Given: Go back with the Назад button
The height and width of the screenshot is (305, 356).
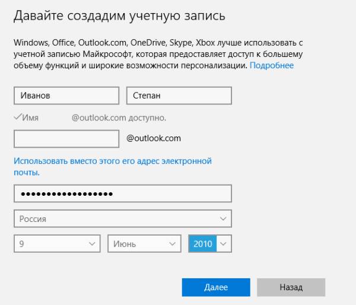Looking at the screenshot, I should click(291, 287).
